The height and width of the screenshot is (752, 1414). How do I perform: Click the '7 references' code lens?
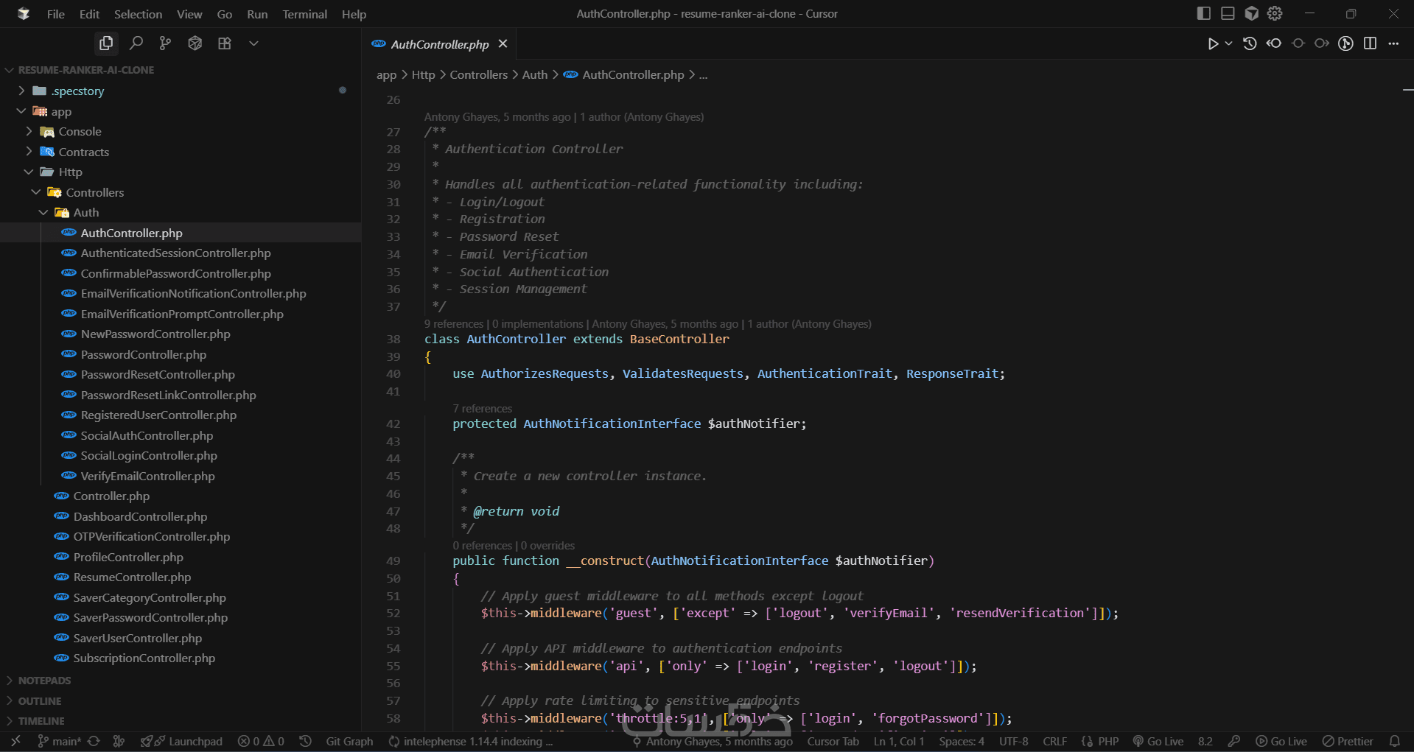click(483, 409)
